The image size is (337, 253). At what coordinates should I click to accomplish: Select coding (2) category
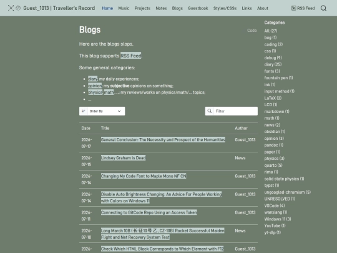point(273,44)
